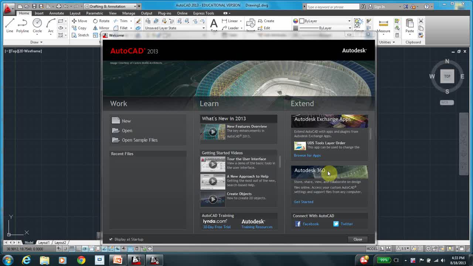Click Close in the Welcome dialog

tap(358, 239)
